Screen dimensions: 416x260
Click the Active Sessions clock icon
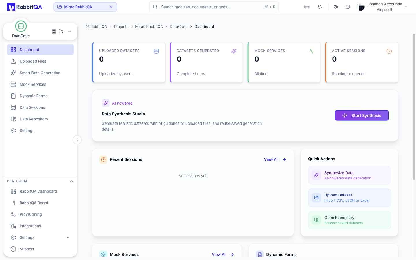pyautogui.click(x=389, y=51)
